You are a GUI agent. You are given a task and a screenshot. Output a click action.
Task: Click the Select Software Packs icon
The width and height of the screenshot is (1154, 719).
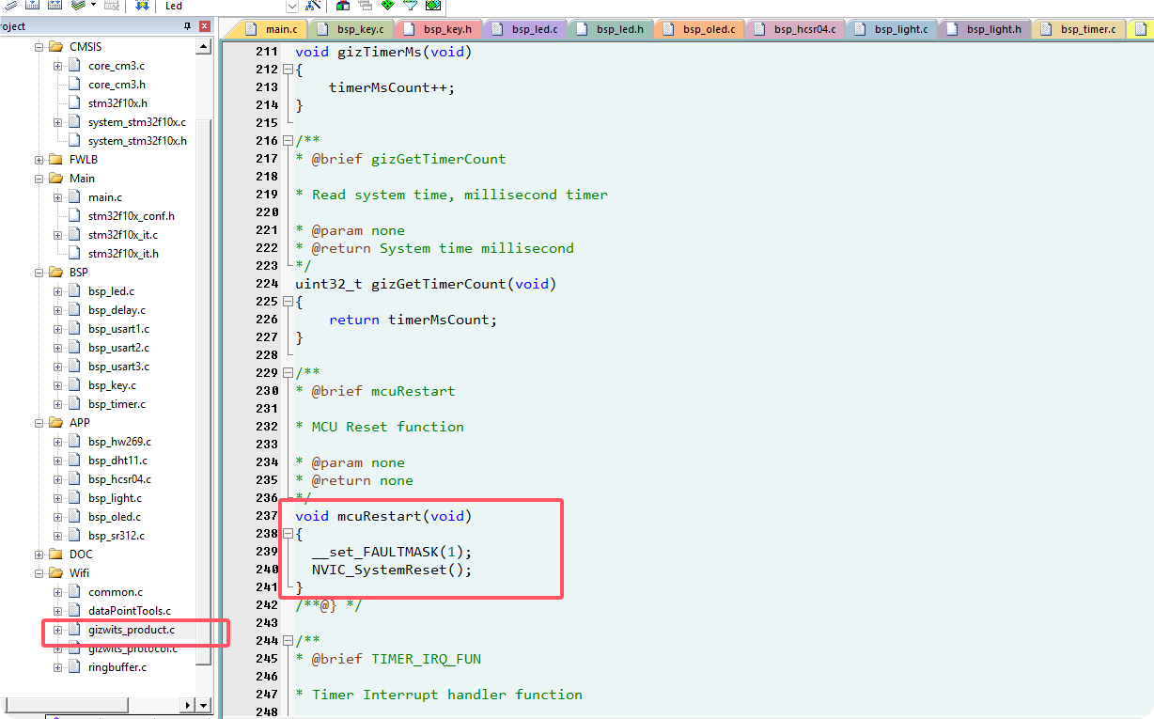410,5
